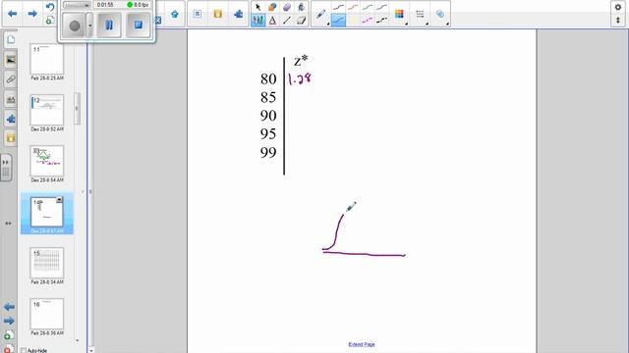The width and height of the screenshot is (629, 353).
Task: Select the highlighted blue pen style
Action: pyautogui.click(x=338, y=20)
